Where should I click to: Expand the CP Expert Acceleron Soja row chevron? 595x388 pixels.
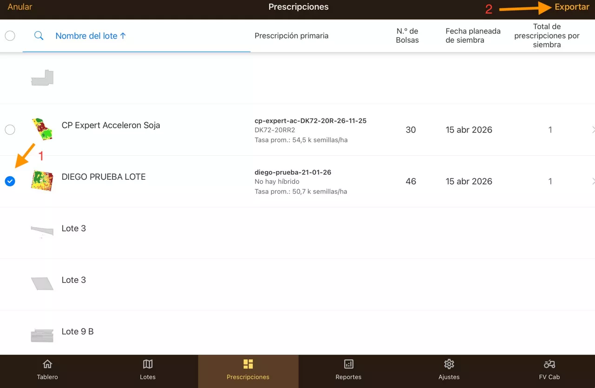coord(593,130)
